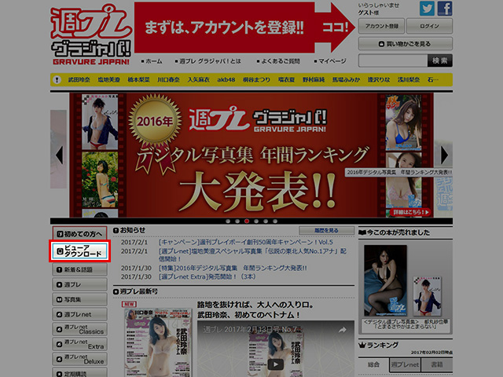Viewport: 503px width, 377px height.
Task: Open the 年間ランキング大発表 news link
Action: 233,268
